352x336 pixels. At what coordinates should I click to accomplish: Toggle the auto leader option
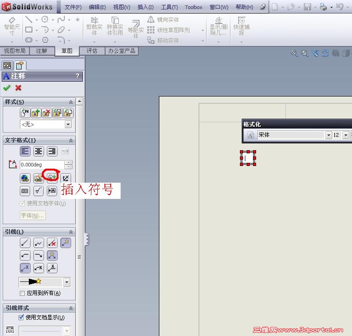pyautogui.click(x=66, y=243)
